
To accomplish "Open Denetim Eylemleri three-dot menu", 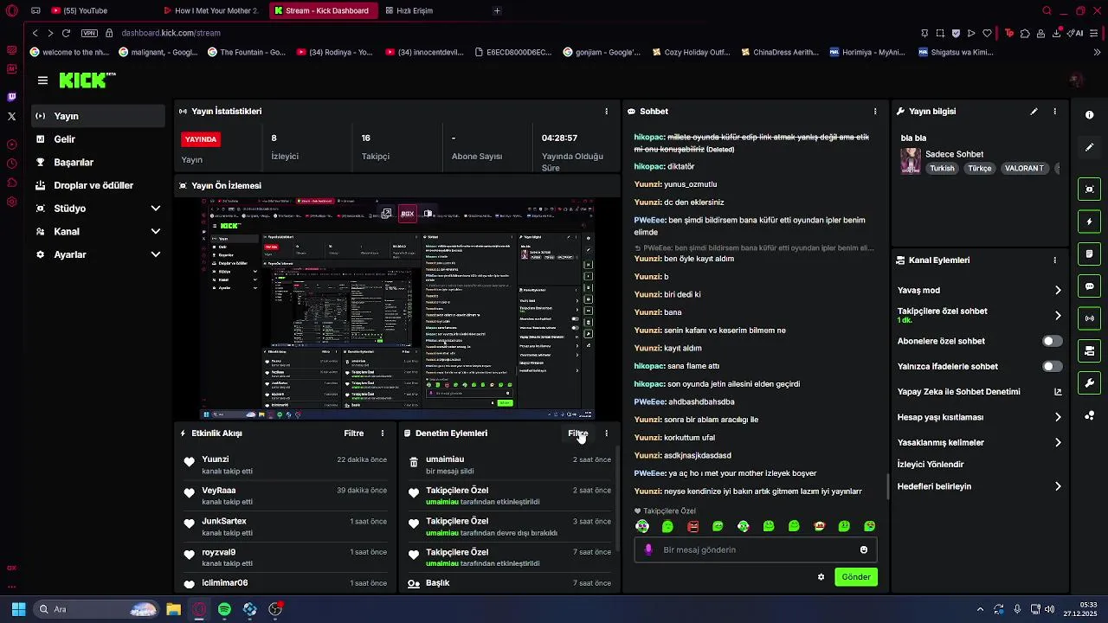I will (606, 434).
